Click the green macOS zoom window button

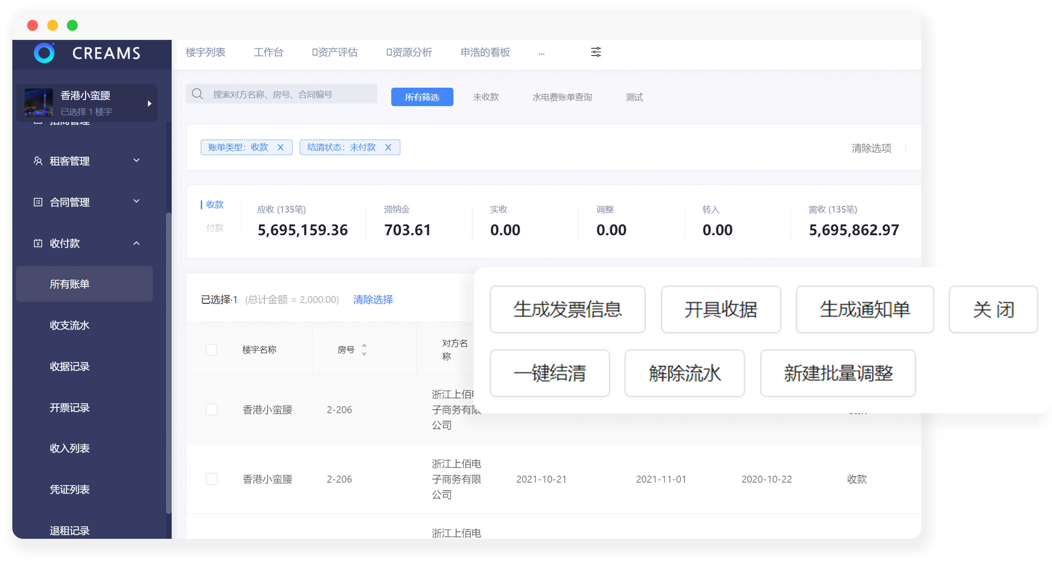[72, 25]
